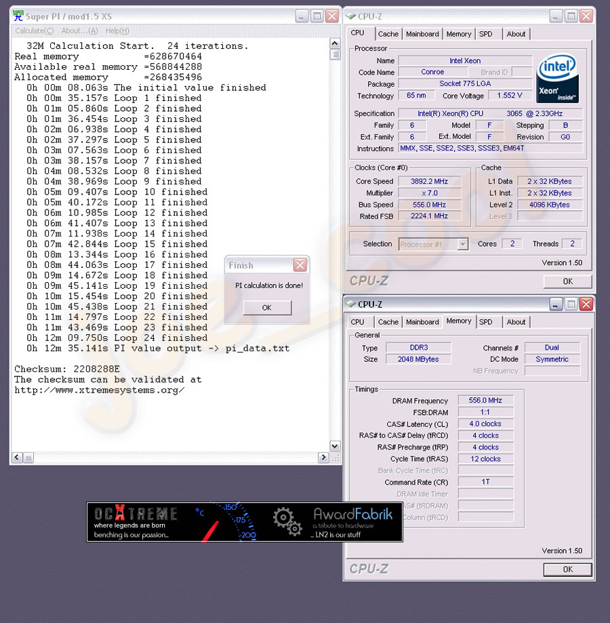The image size is (610, 623).
Task: Click OK in lower CPU-Z Memory window
Action: pos(567,569)
